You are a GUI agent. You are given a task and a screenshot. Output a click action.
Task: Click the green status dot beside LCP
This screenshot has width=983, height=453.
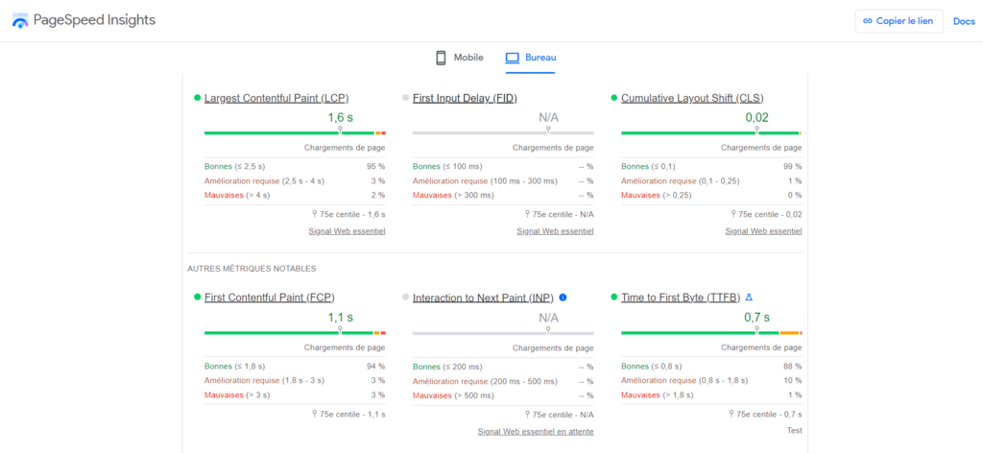(197, 97)
